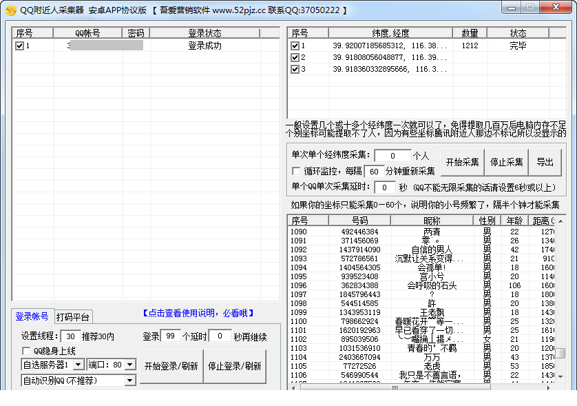Click the login delay seconds field
This screenshot has width=577, height=406.
pyautogui.click(x=220, y=336)
